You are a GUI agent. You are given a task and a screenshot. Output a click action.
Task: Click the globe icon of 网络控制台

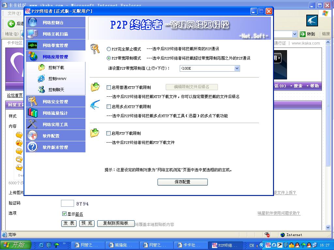[x=32, y=22]
